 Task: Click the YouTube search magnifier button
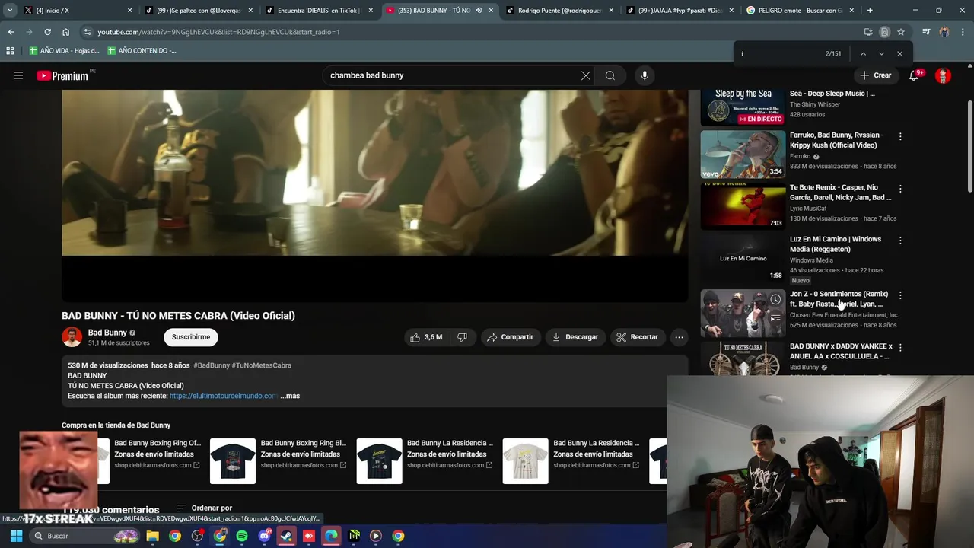610,75
